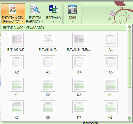Click the A1 label text

point(111,50)
